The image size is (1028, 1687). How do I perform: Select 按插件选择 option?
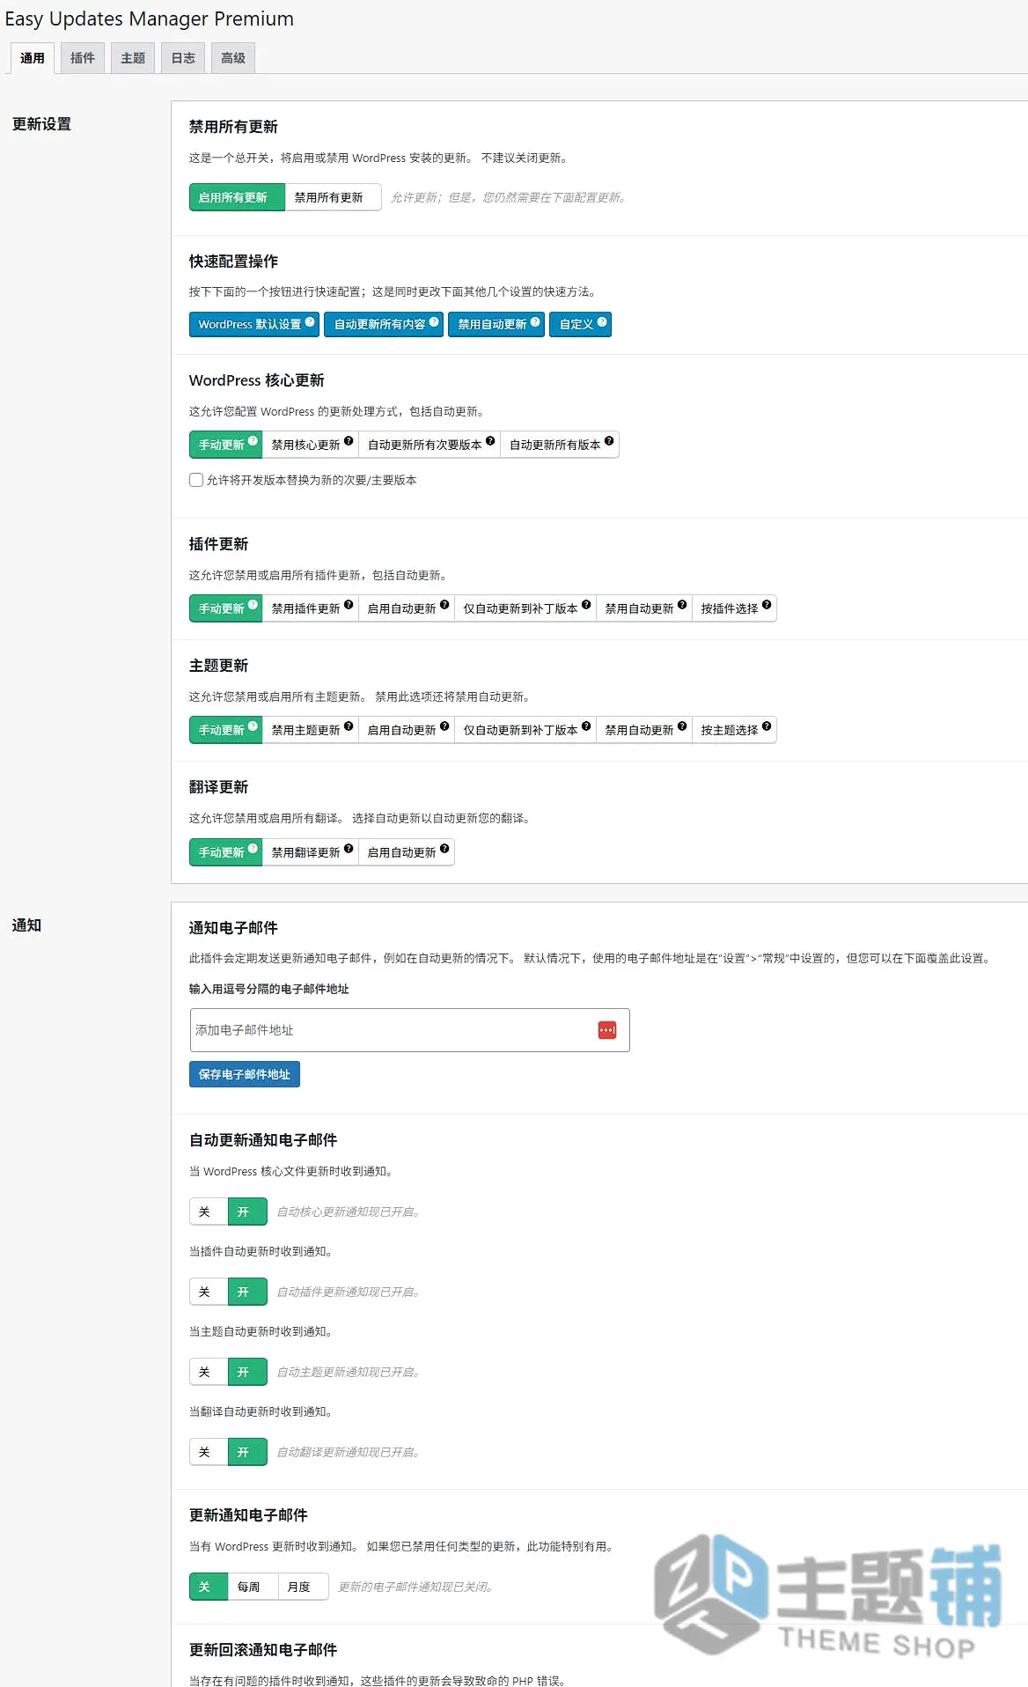(x=734, y=608)
